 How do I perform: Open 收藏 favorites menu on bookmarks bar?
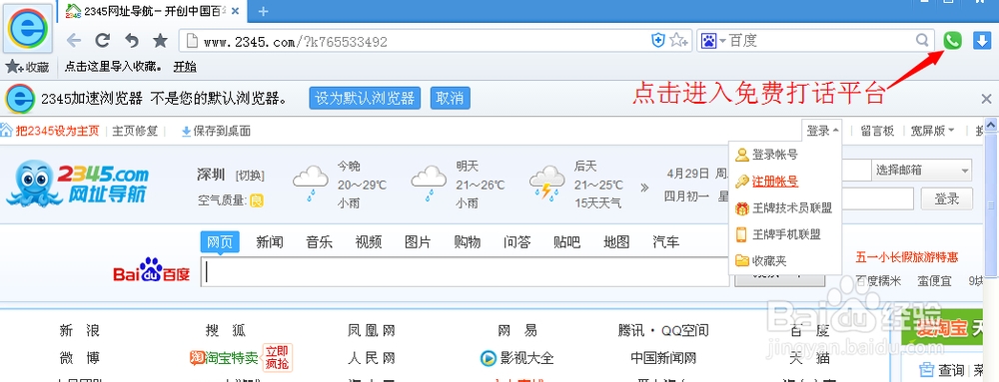tap(27, 66)
